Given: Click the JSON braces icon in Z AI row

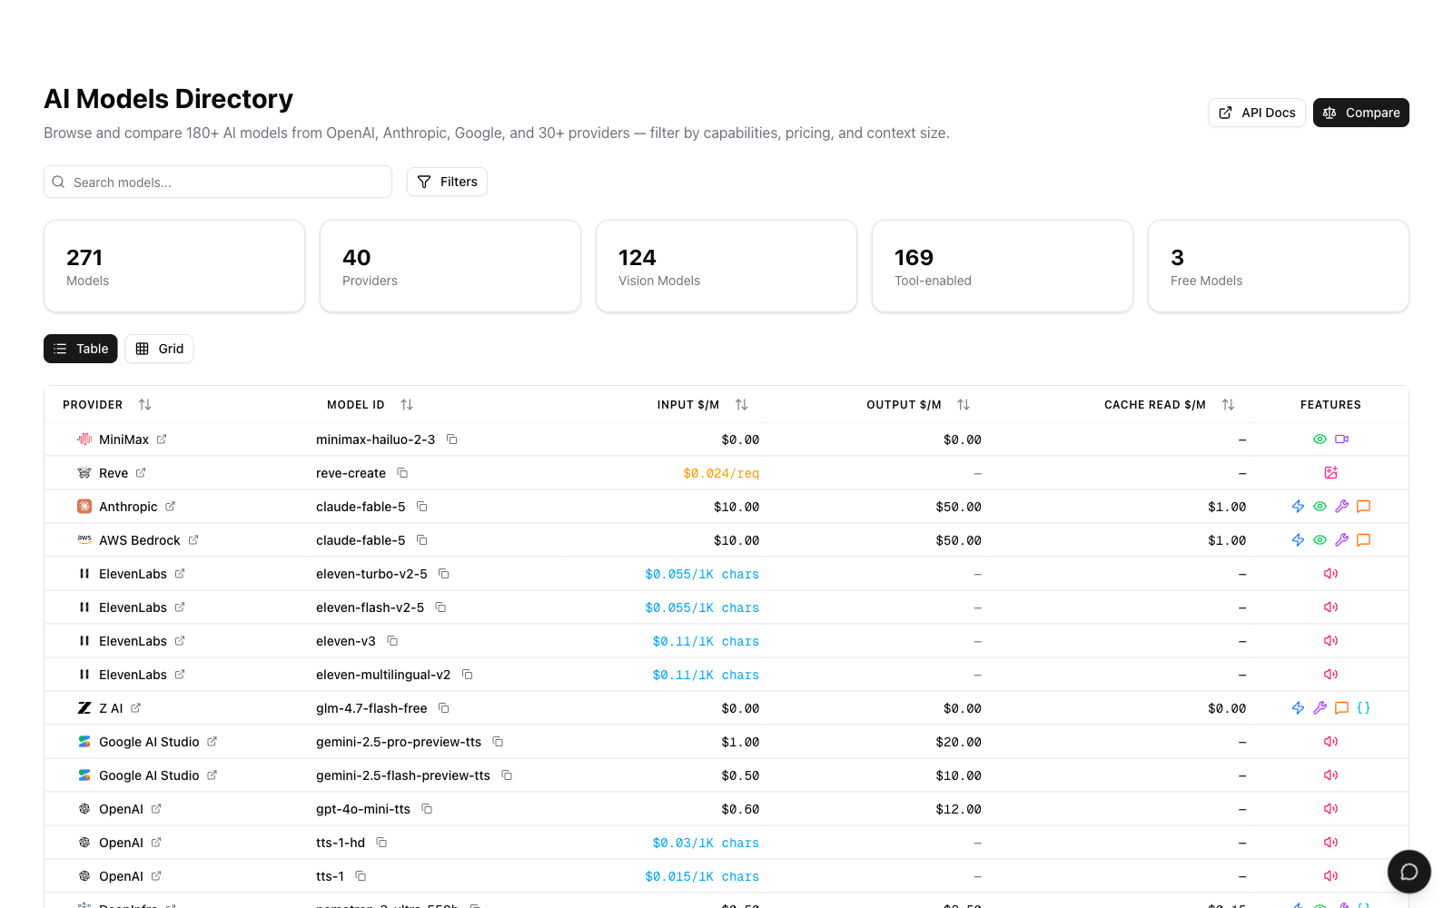Looking at the screenshot, I should click(x=1363, y=708).
